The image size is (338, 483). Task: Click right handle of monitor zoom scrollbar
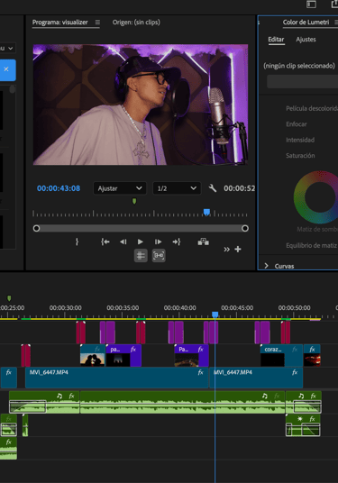coord(245,228)
